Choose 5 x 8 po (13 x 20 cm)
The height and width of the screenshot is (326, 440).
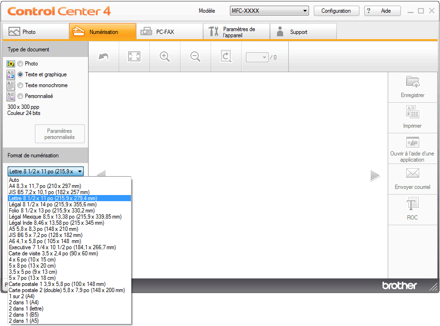point(70,266)
